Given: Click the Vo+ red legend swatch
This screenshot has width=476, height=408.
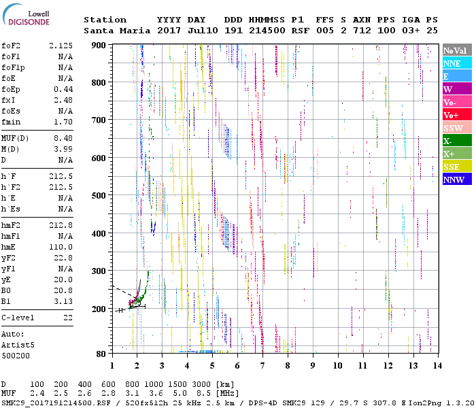Looking at the screenshot, I should pyautogui.click(x=457, y=115).
